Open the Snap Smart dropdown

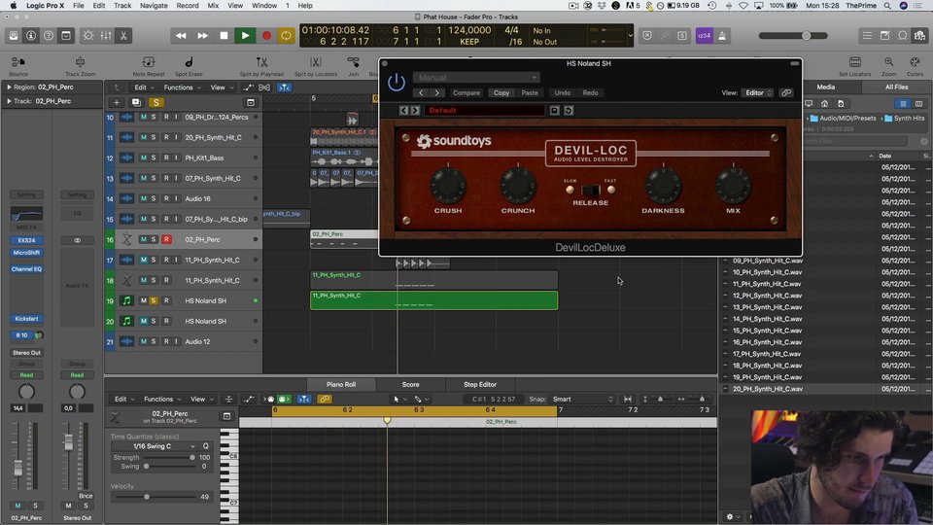(x=582, y=399)
